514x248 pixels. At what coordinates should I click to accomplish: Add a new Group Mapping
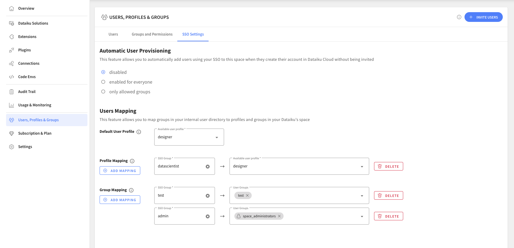pyautogui.click(x=120, y=200)
